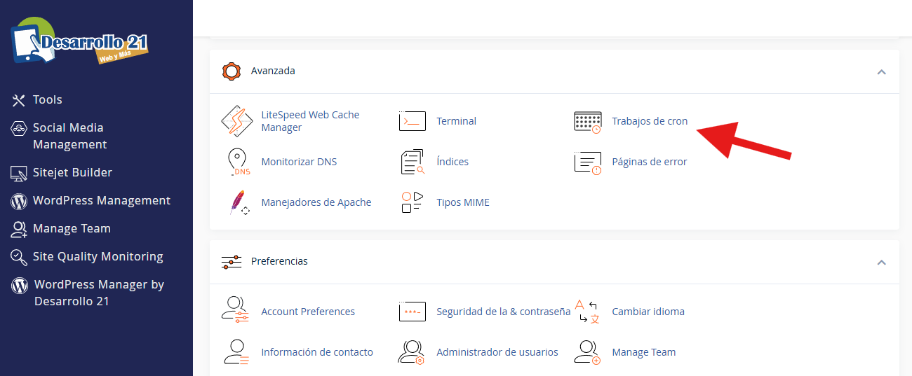Go to WordPress Management in sidebar
The width and height of the screenshot is (912, 376).
click(x=101, y=201)
